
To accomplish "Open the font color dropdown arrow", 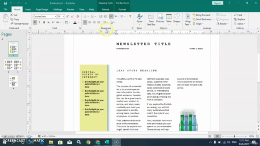I will click(78, 22).
